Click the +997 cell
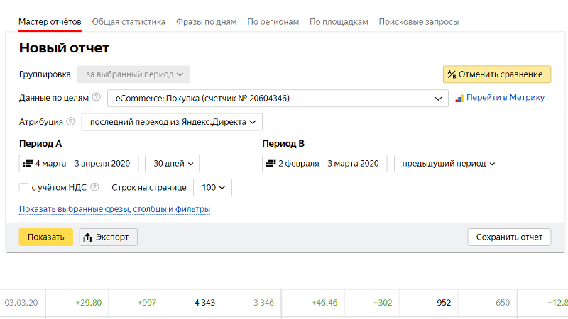The image size is (568, 319). pos(136,303)
